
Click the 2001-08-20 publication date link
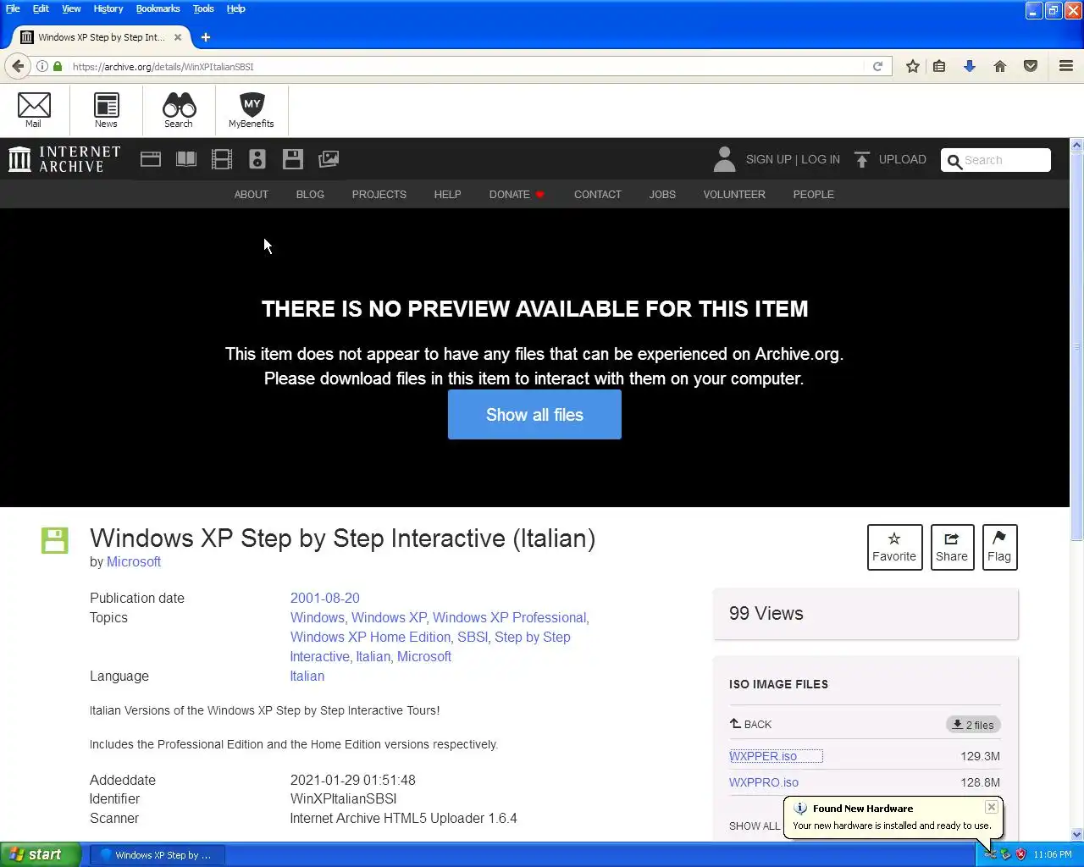click(325, 598)
